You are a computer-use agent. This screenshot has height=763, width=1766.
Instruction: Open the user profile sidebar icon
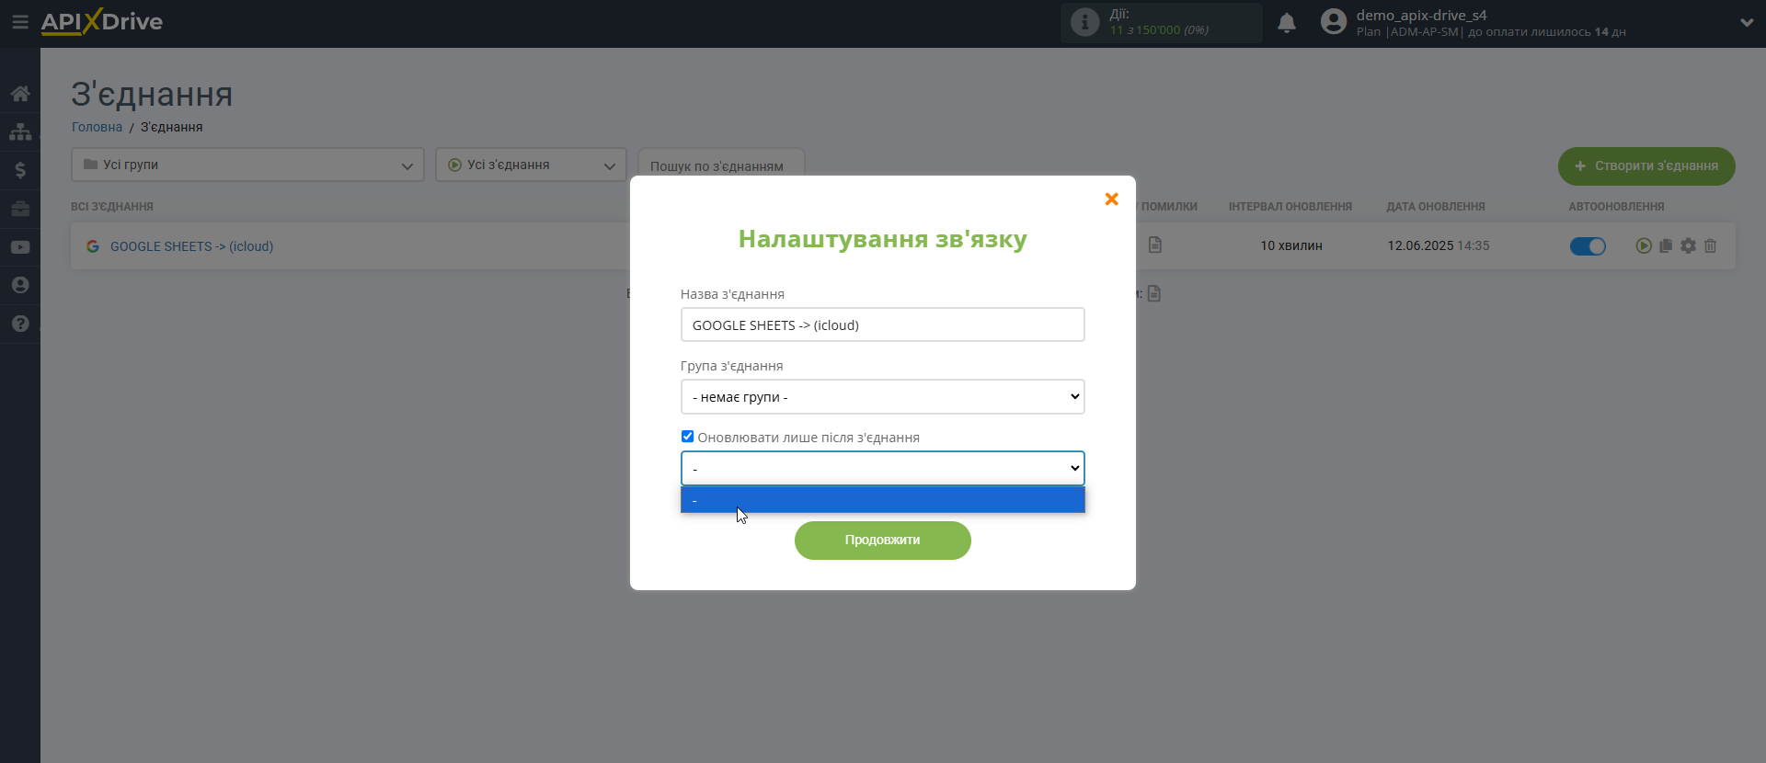pos(20,285)
